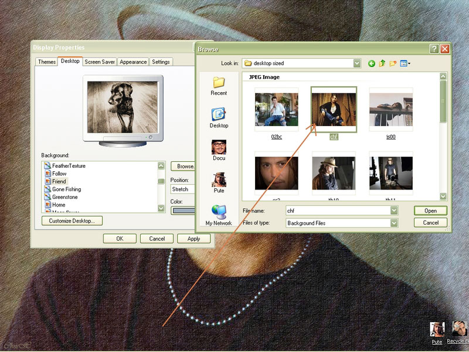Create a new folder in Browse dialog
The height and width of the screenshot is (352, 469).
[393, 63]
